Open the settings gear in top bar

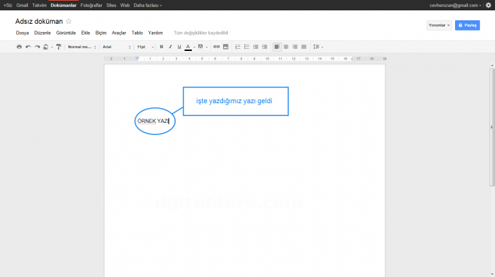tap(488, 5)
